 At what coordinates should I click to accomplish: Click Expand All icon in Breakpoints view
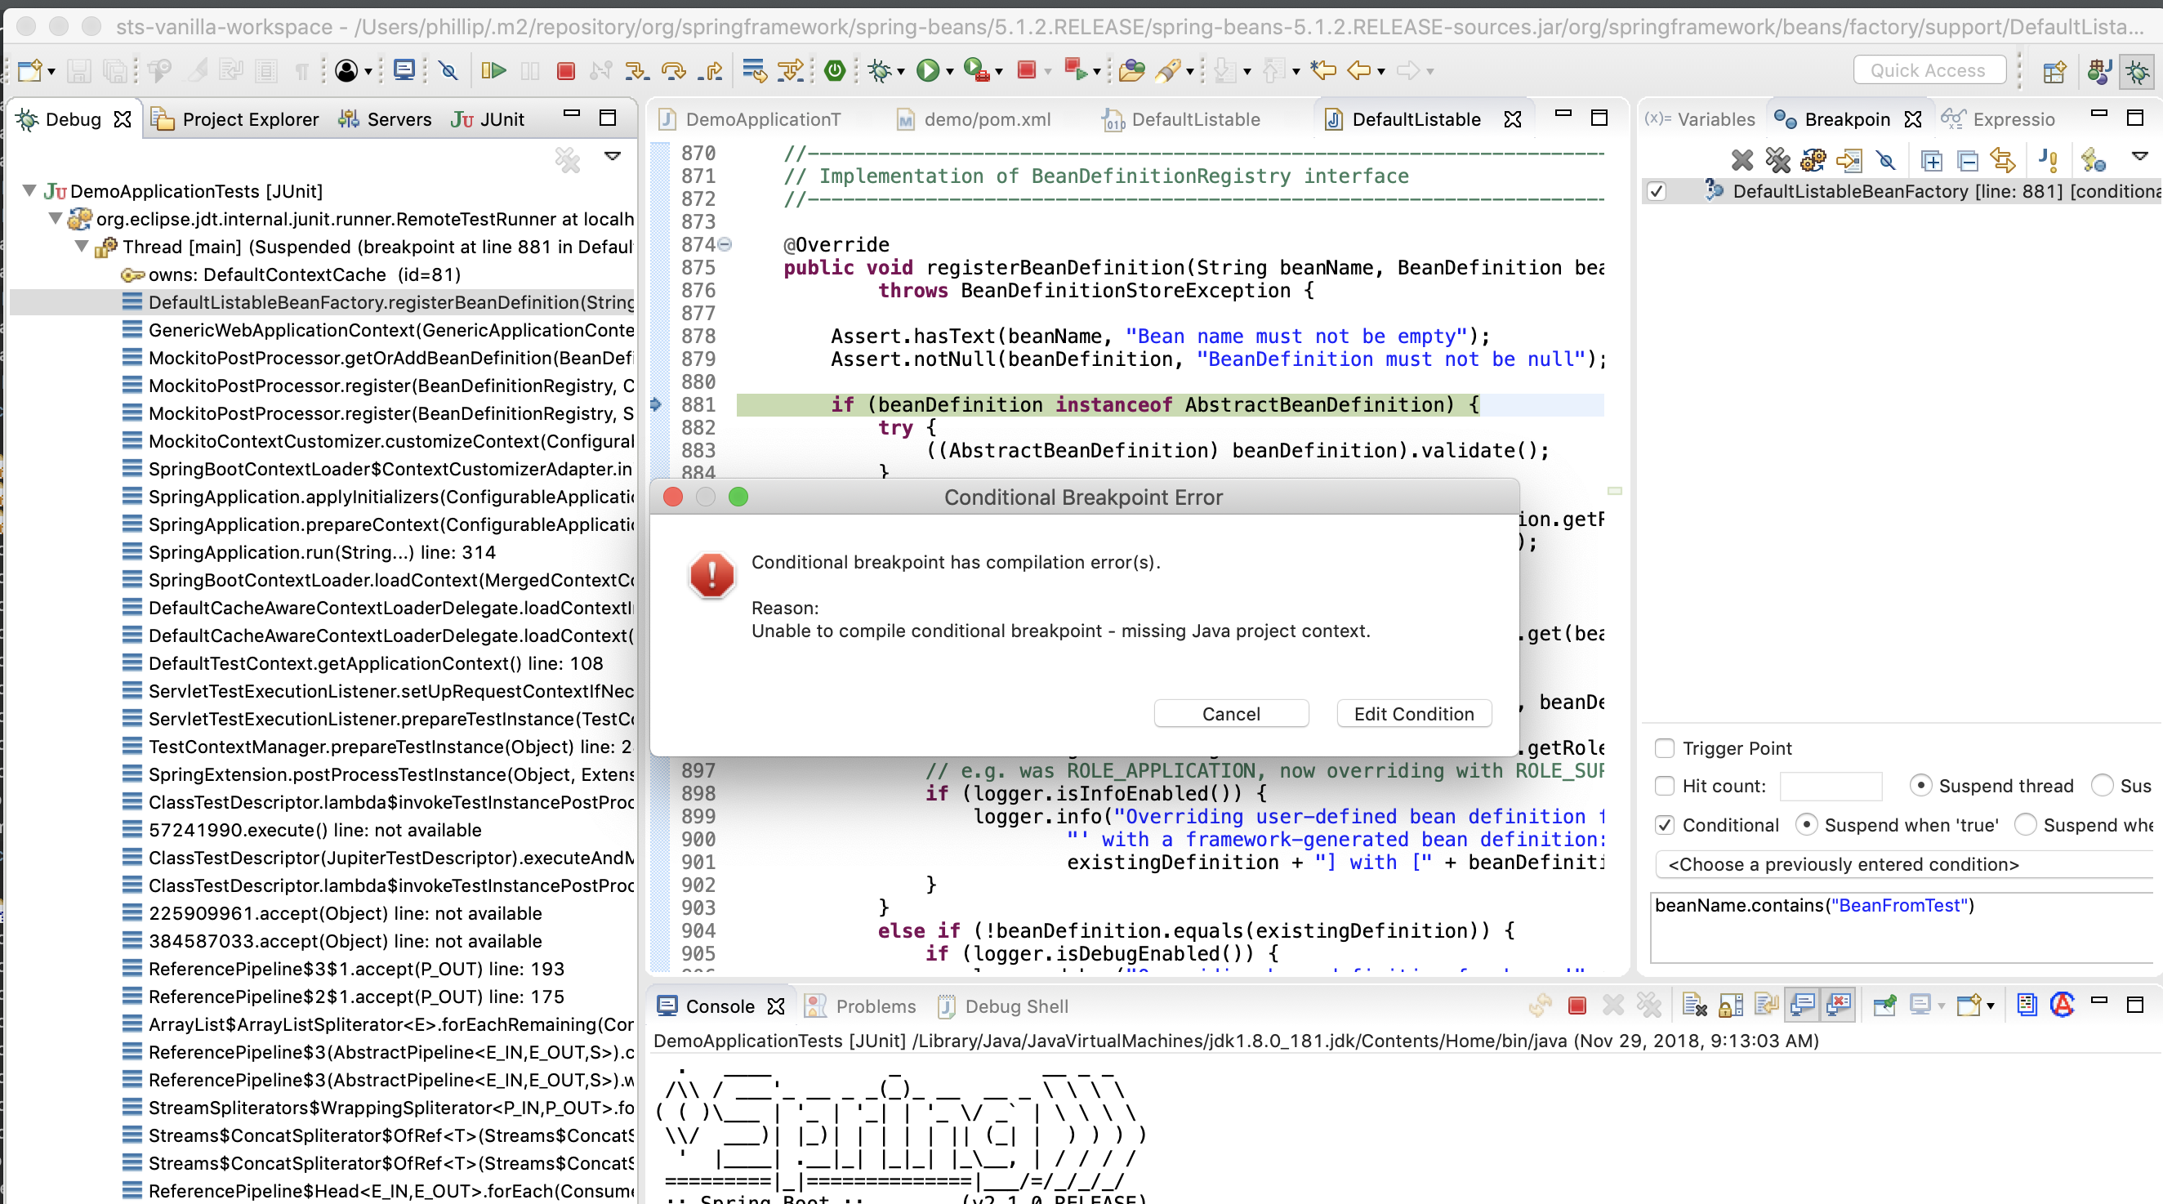1931,159
